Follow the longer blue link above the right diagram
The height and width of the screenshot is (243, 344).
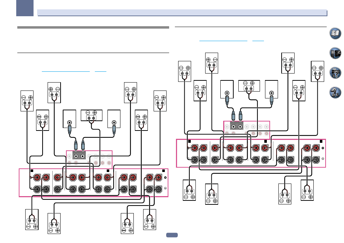click(x=223, y=41)
